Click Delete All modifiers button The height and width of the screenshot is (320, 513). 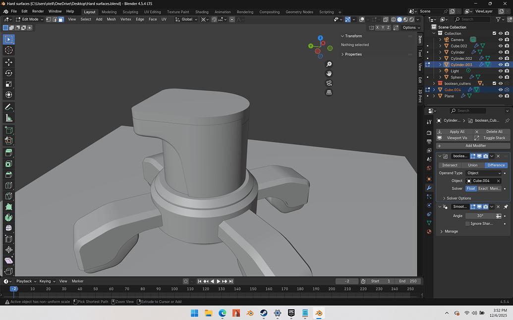click(x=491, y=132)
